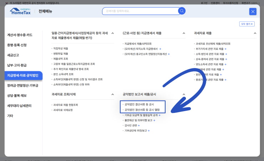Click the search input field
This screenshot has width=264, height=161.
click(x=139, y=11)
